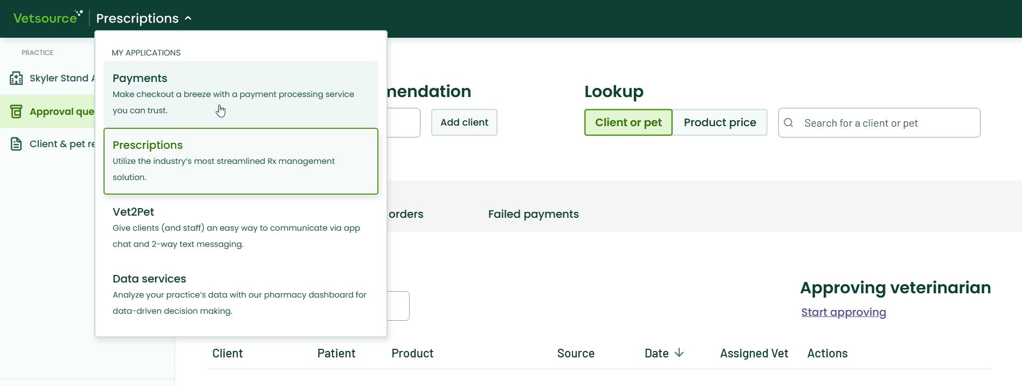
Task: Open the Data services application
Action: 241,294
